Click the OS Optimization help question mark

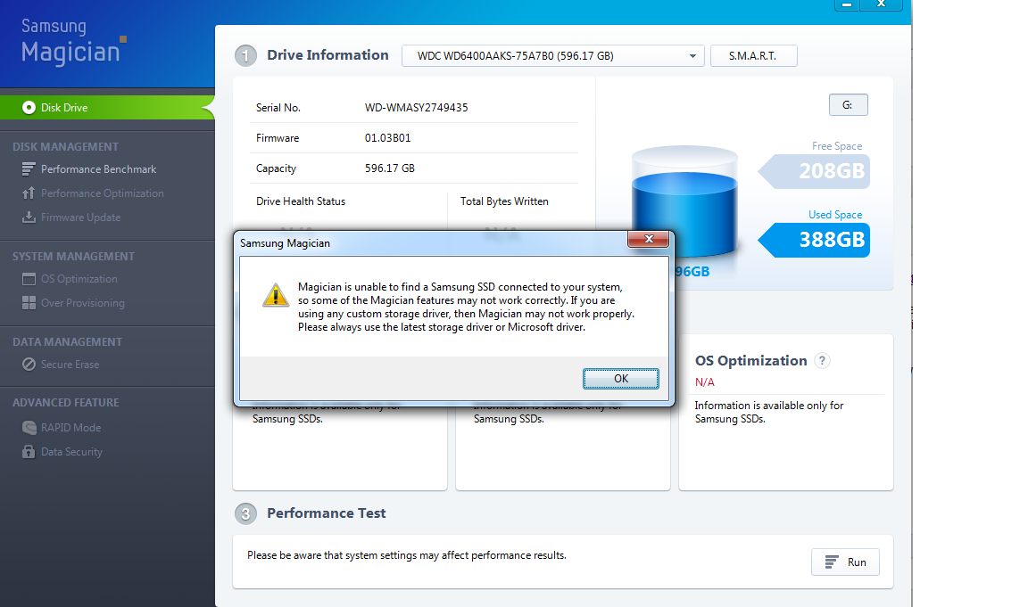[x=822, y=360]
